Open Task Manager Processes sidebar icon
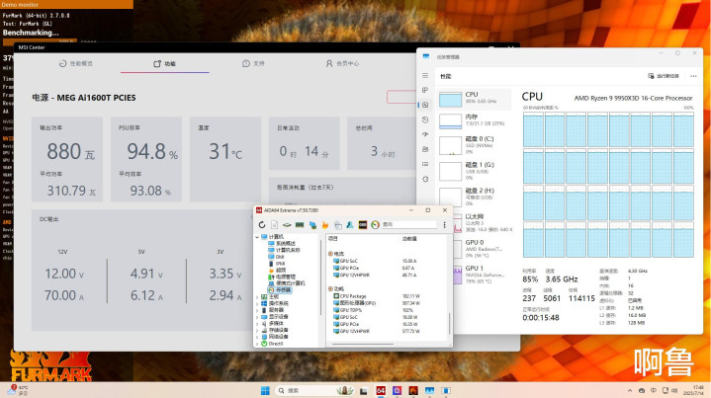The width and height of the screenshot is (711, 398). [425, 90]
